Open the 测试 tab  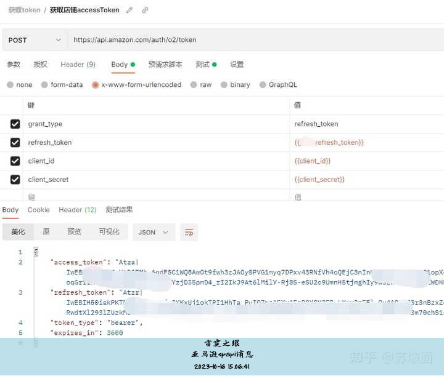206,65
